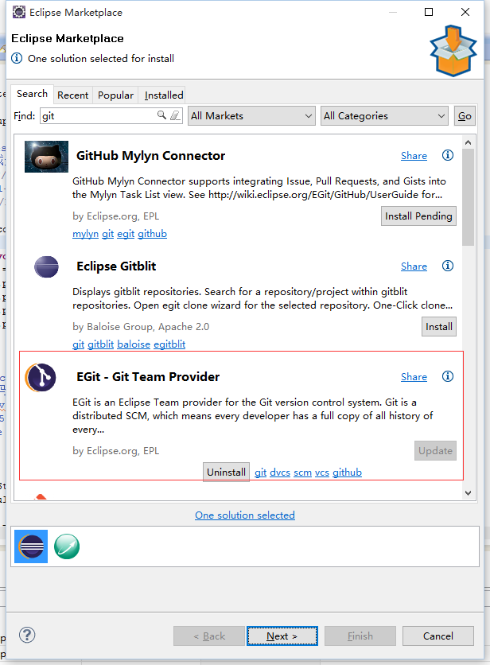This screenshot has height=665, width=490.
Task: Click the dvcs tag link
Action: 280,472
